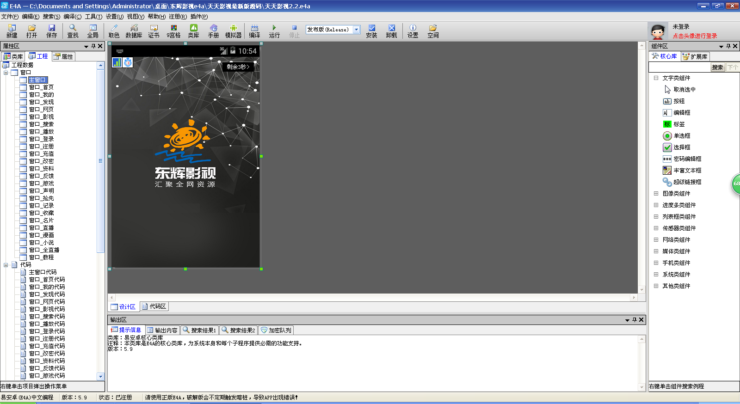Image resolution: width=740 pixels, height=404 pixels.
Task: Click the 查找 (Find) magnifier icon
Action: click(73, 31)
